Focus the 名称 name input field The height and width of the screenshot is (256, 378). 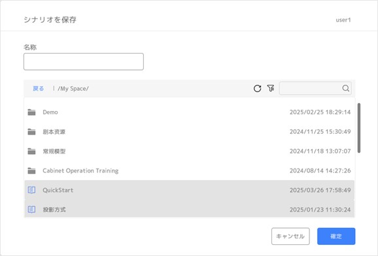84,61
